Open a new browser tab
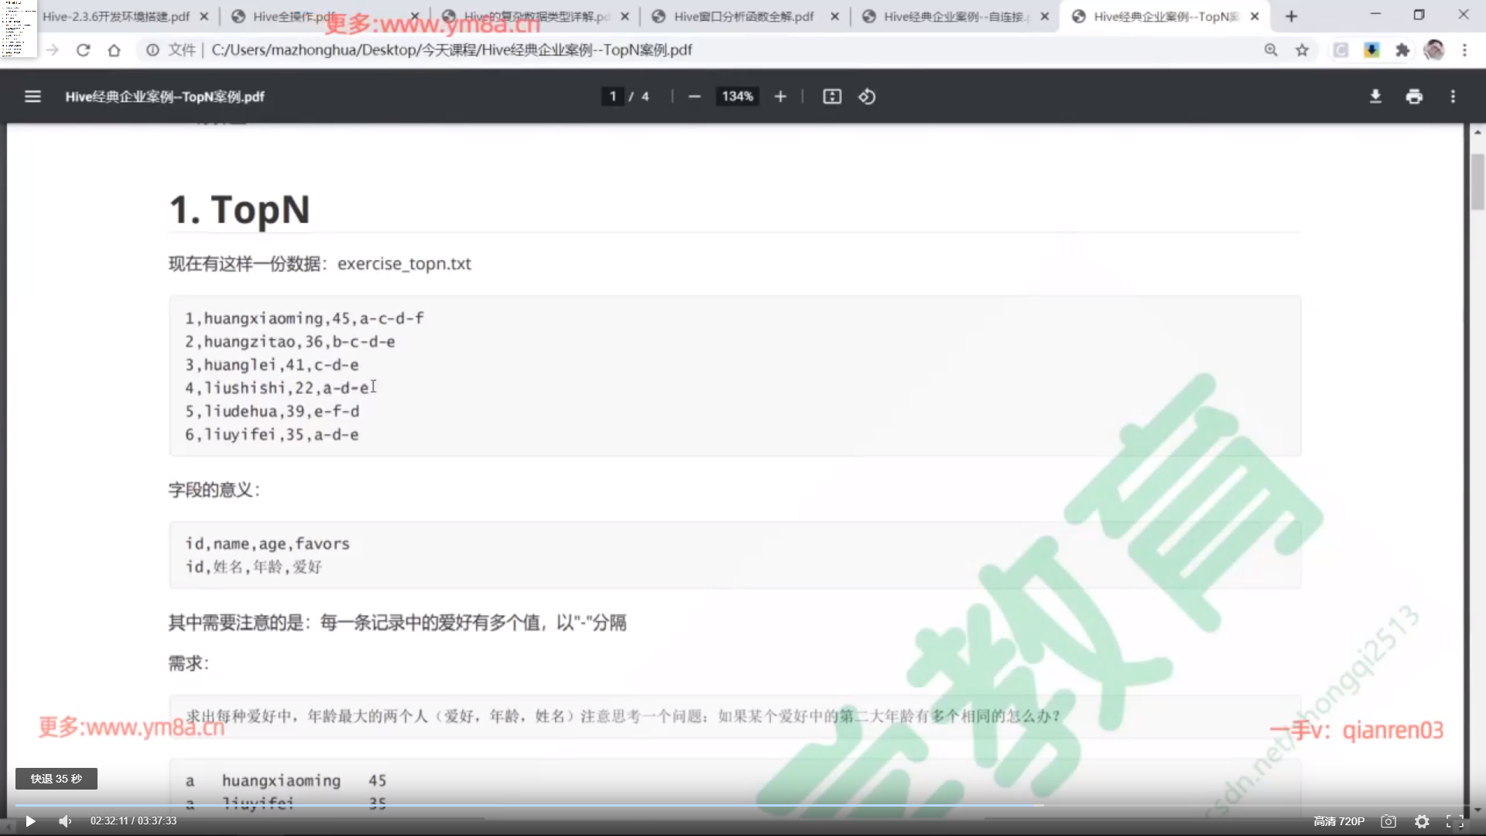The width and height of the screenshot is (1486, 836). click(1291, 16)
